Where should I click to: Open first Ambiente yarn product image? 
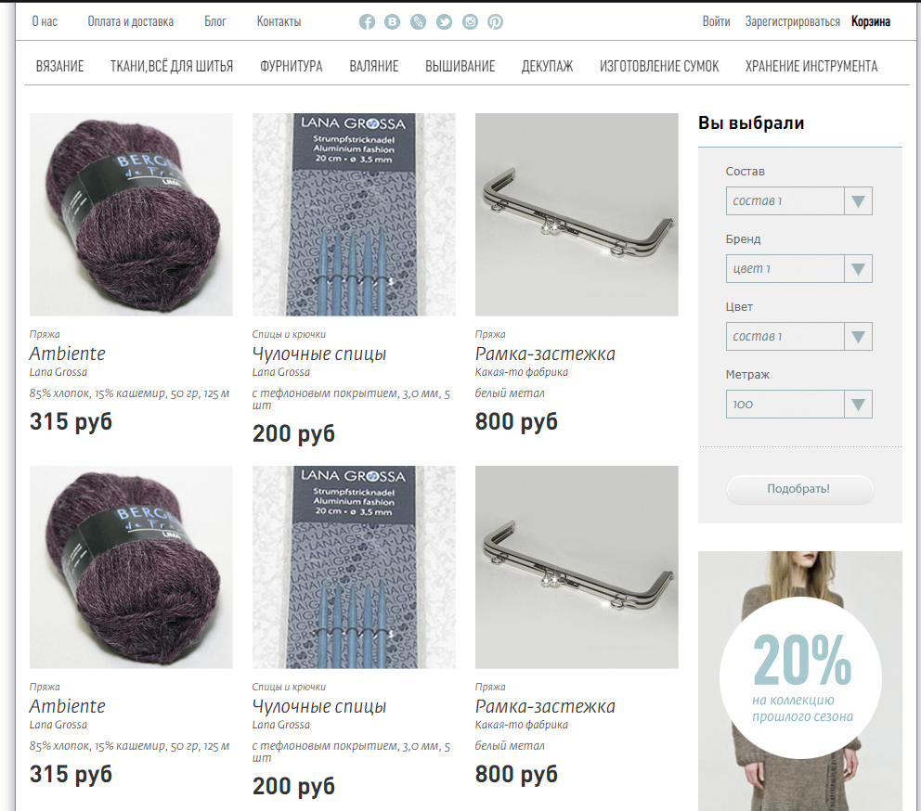click(131, 215)
